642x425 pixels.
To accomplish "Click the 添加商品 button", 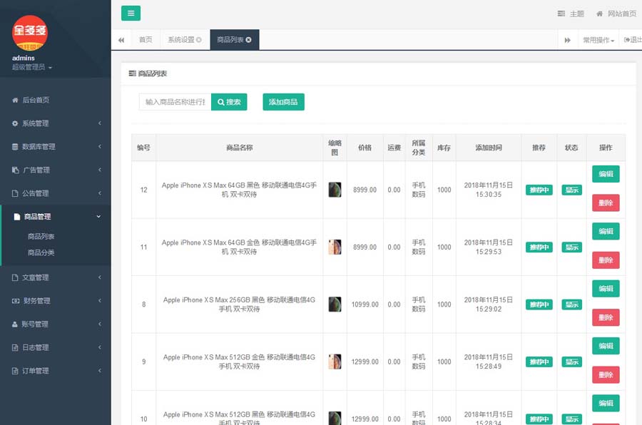I will point(283,102).
